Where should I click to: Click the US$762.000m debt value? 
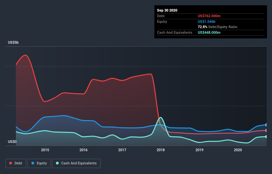click(209, 16)
